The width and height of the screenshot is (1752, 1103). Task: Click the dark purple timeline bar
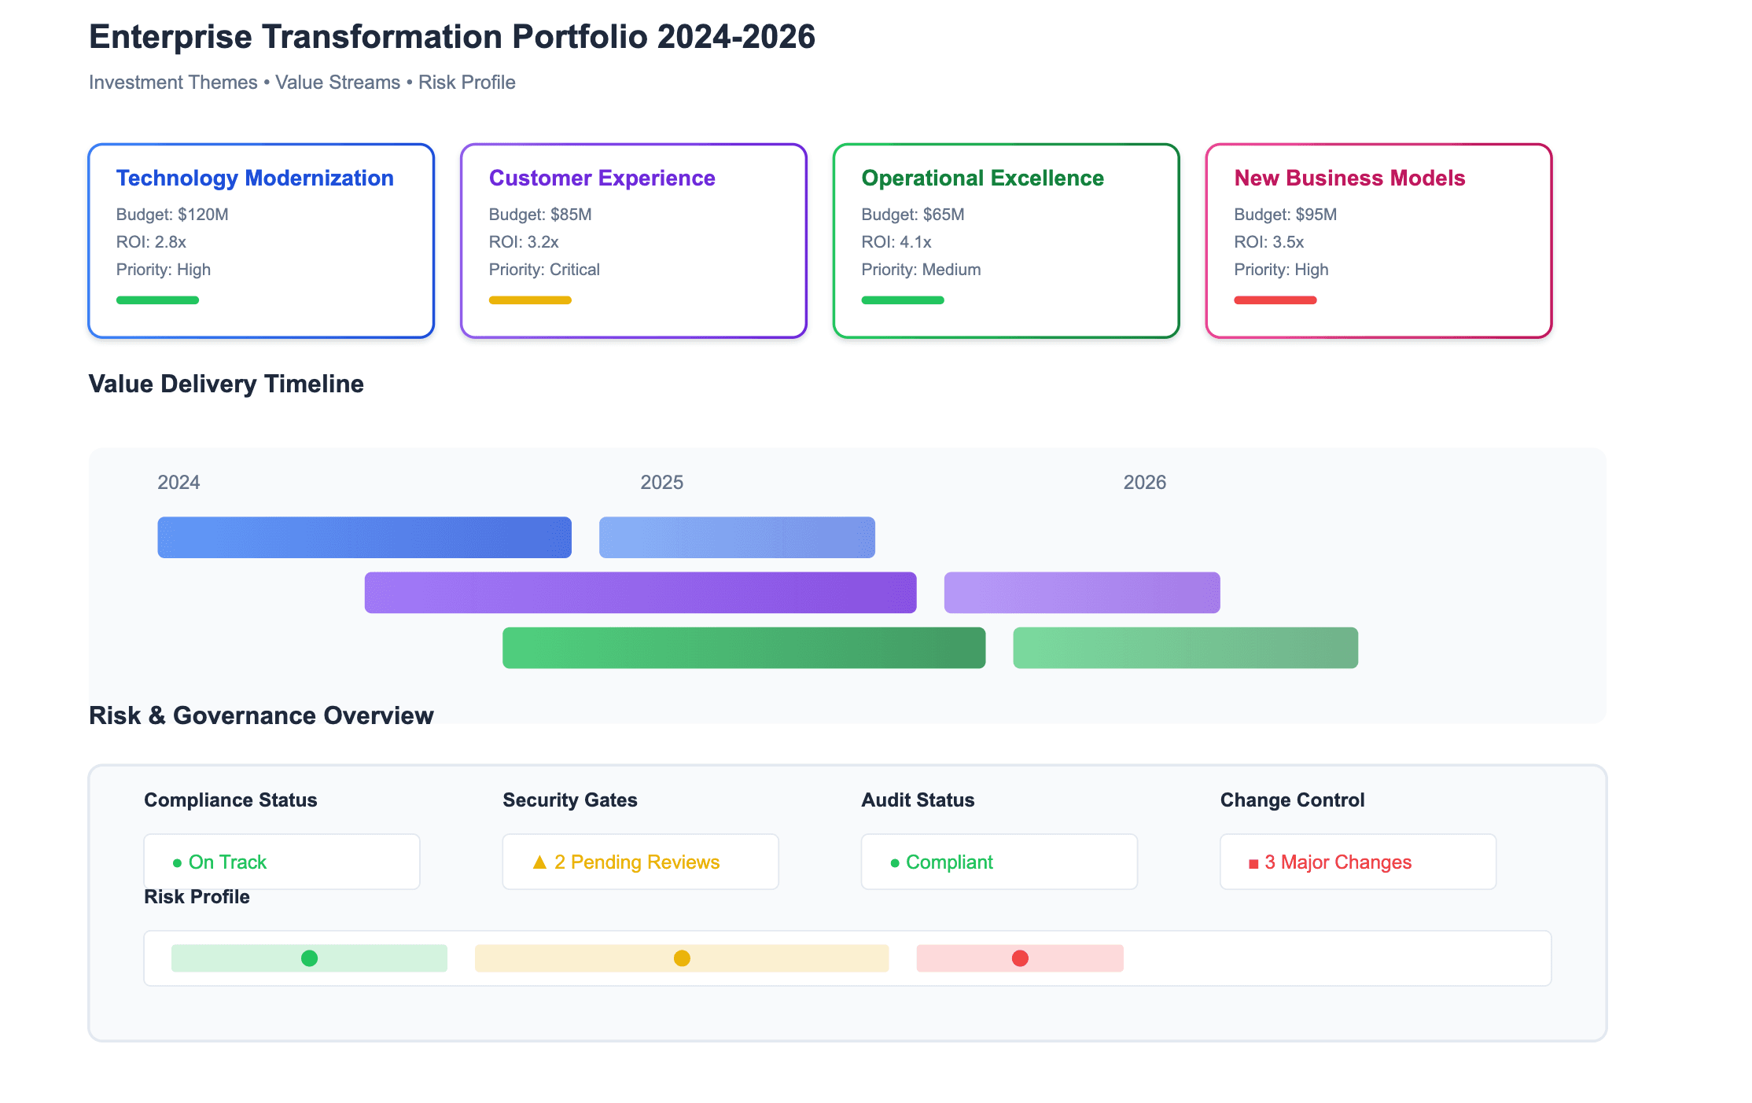[x=640, y=593]
